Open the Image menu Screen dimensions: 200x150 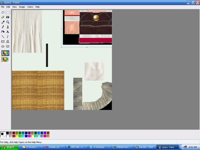tap(22, 7)
